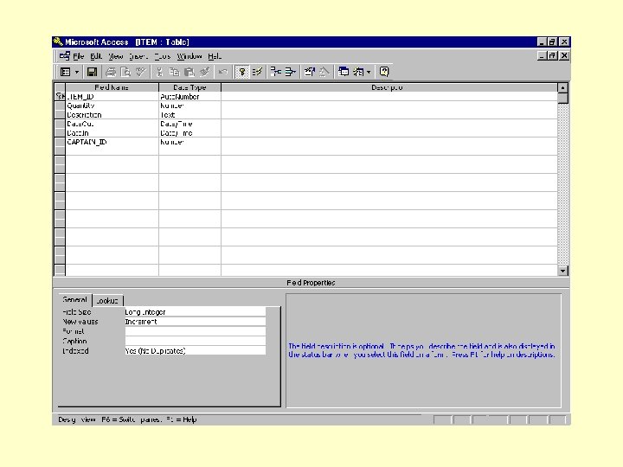
Task: Open the Window menu
Action: [189, 56]
